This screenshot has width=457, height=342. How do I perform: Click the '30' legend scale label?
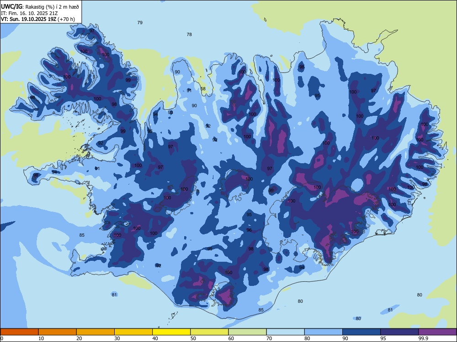(x=117, y=338)
